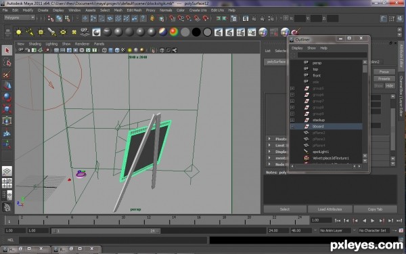Screen dimensions: 406x254
Task: Create a point light from shelf
Action: click(x=41, y=32)
